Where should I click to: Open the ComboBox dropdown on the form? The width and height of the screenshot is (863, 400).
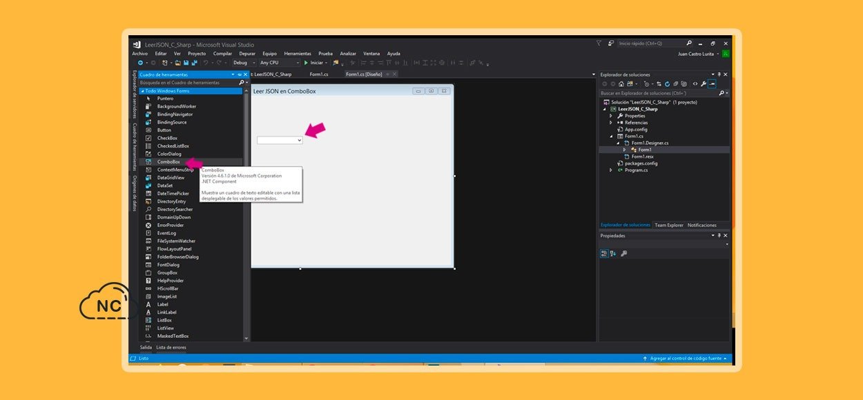click(299, 140)
